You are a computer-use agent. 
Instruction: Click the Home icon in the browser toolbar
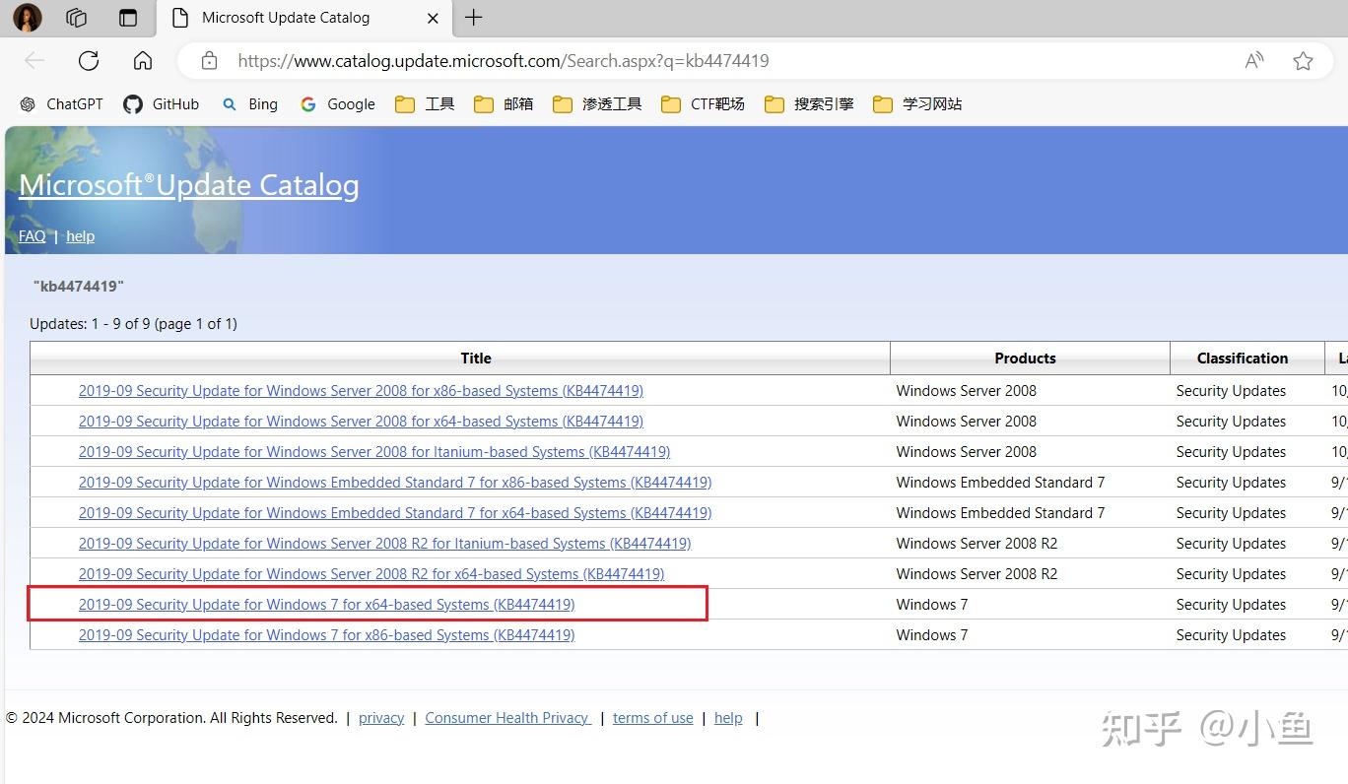[142, 60]
